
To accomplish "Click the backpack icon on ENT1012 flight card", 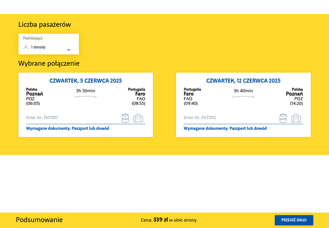I will (x=283, y=118).
